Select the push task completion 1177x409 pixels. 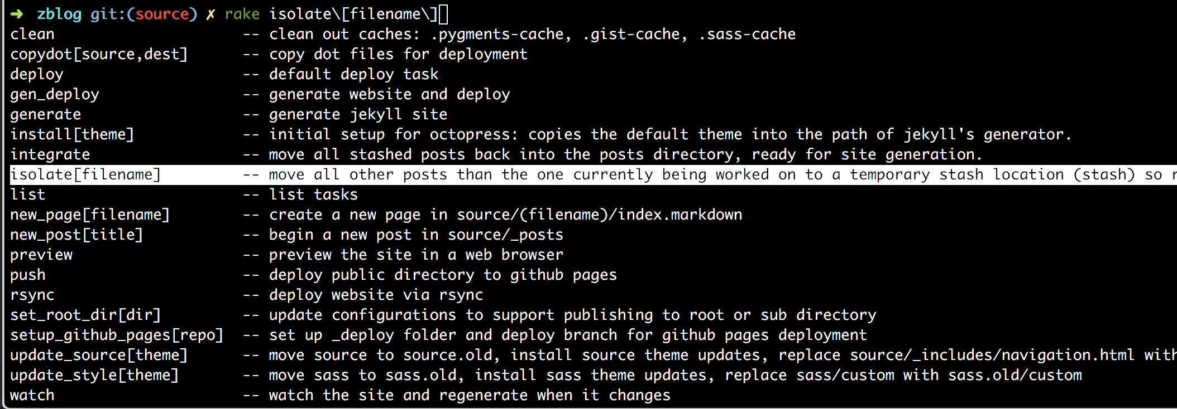pos(28,275)
